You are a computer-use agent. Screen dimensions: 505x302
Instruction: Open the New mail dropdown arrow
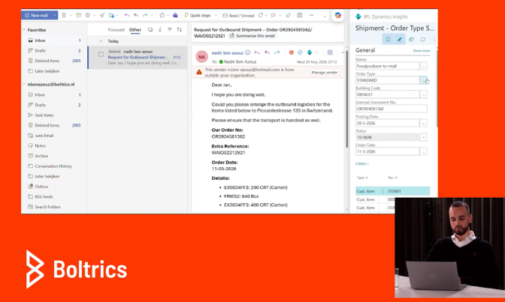click(55, 15)
